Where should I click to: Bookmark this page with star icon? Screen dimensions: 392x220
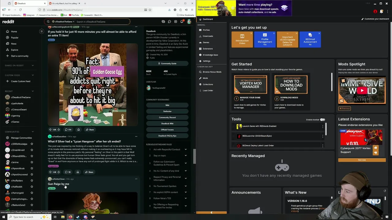pos(150,10)
